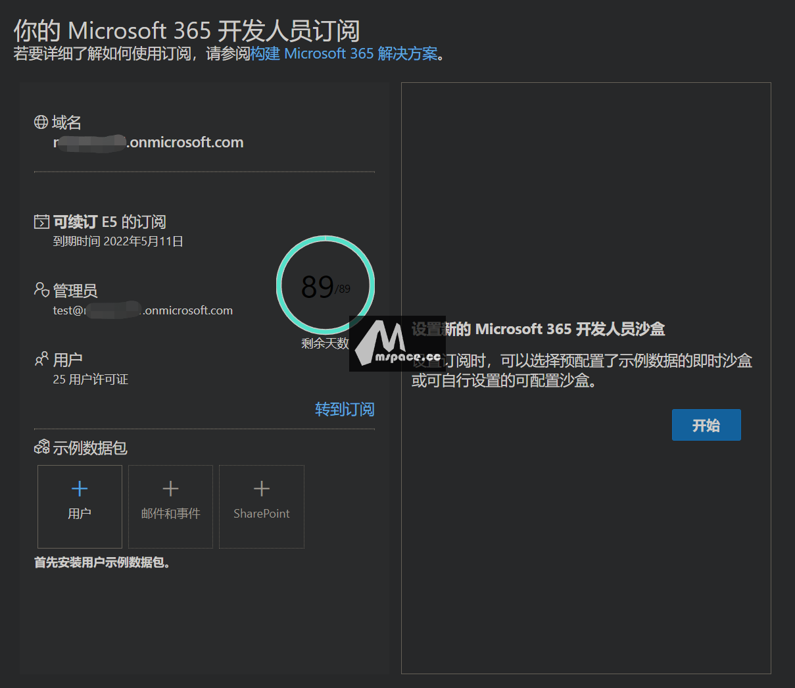Image resolution: width=795 pixels, height=688 pixels.
Task: Click the calendar icon beside 可续订 E5 的订阅
Action: pos(41,222)
